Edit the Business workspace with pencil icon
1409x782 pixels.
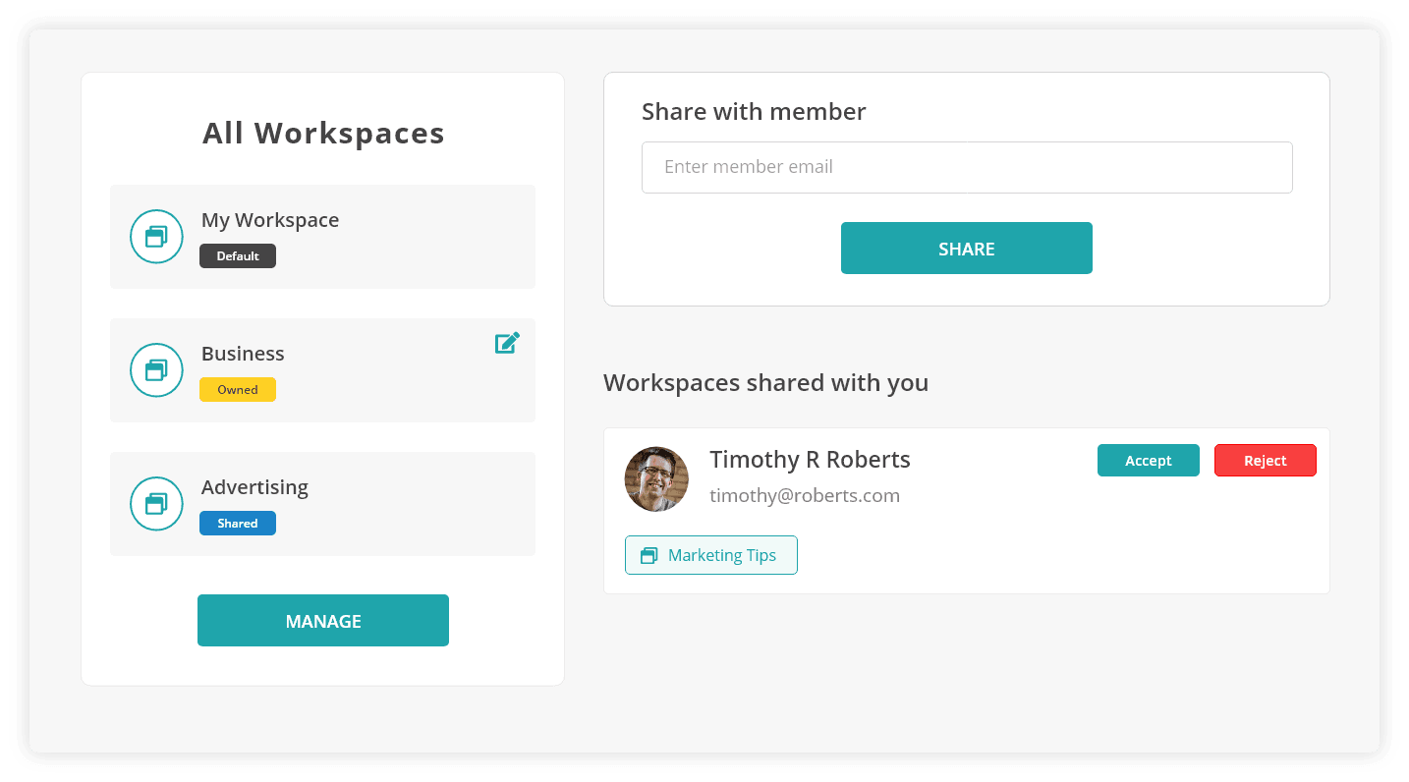[x=507, y=343]
